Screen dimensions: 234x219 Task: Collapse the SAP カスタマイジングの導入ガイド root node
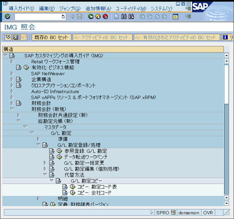click(5, 55)
